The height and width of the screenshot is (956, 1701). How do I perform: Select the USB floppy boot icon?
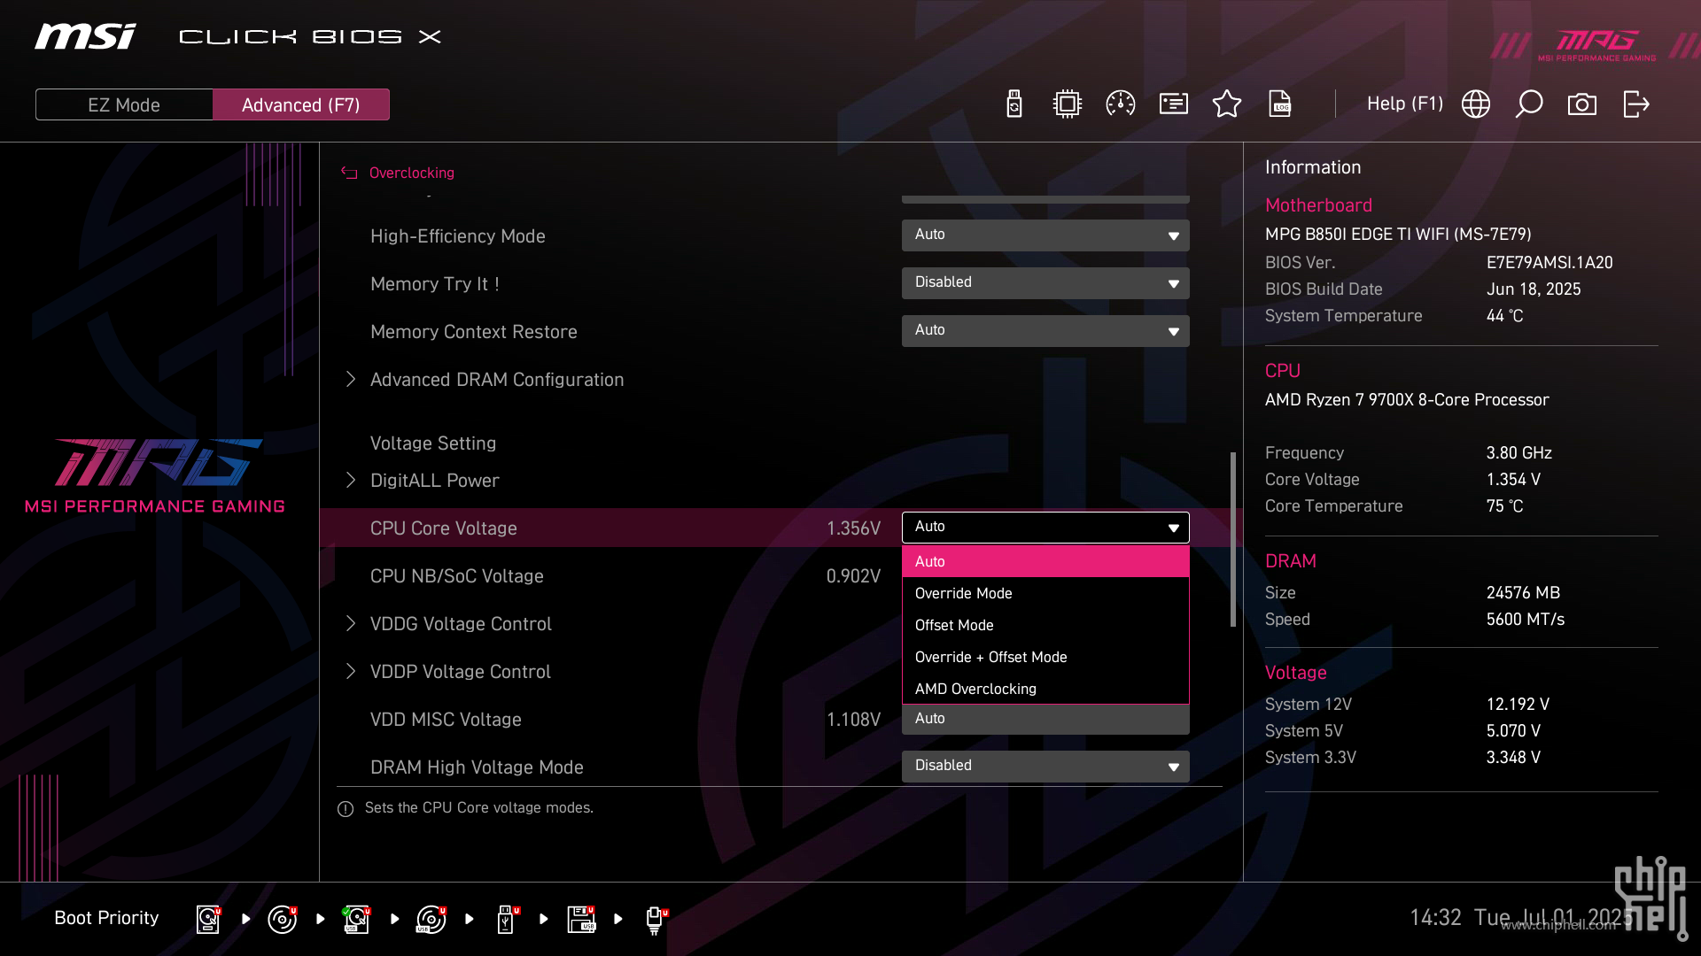click(581, 919)
